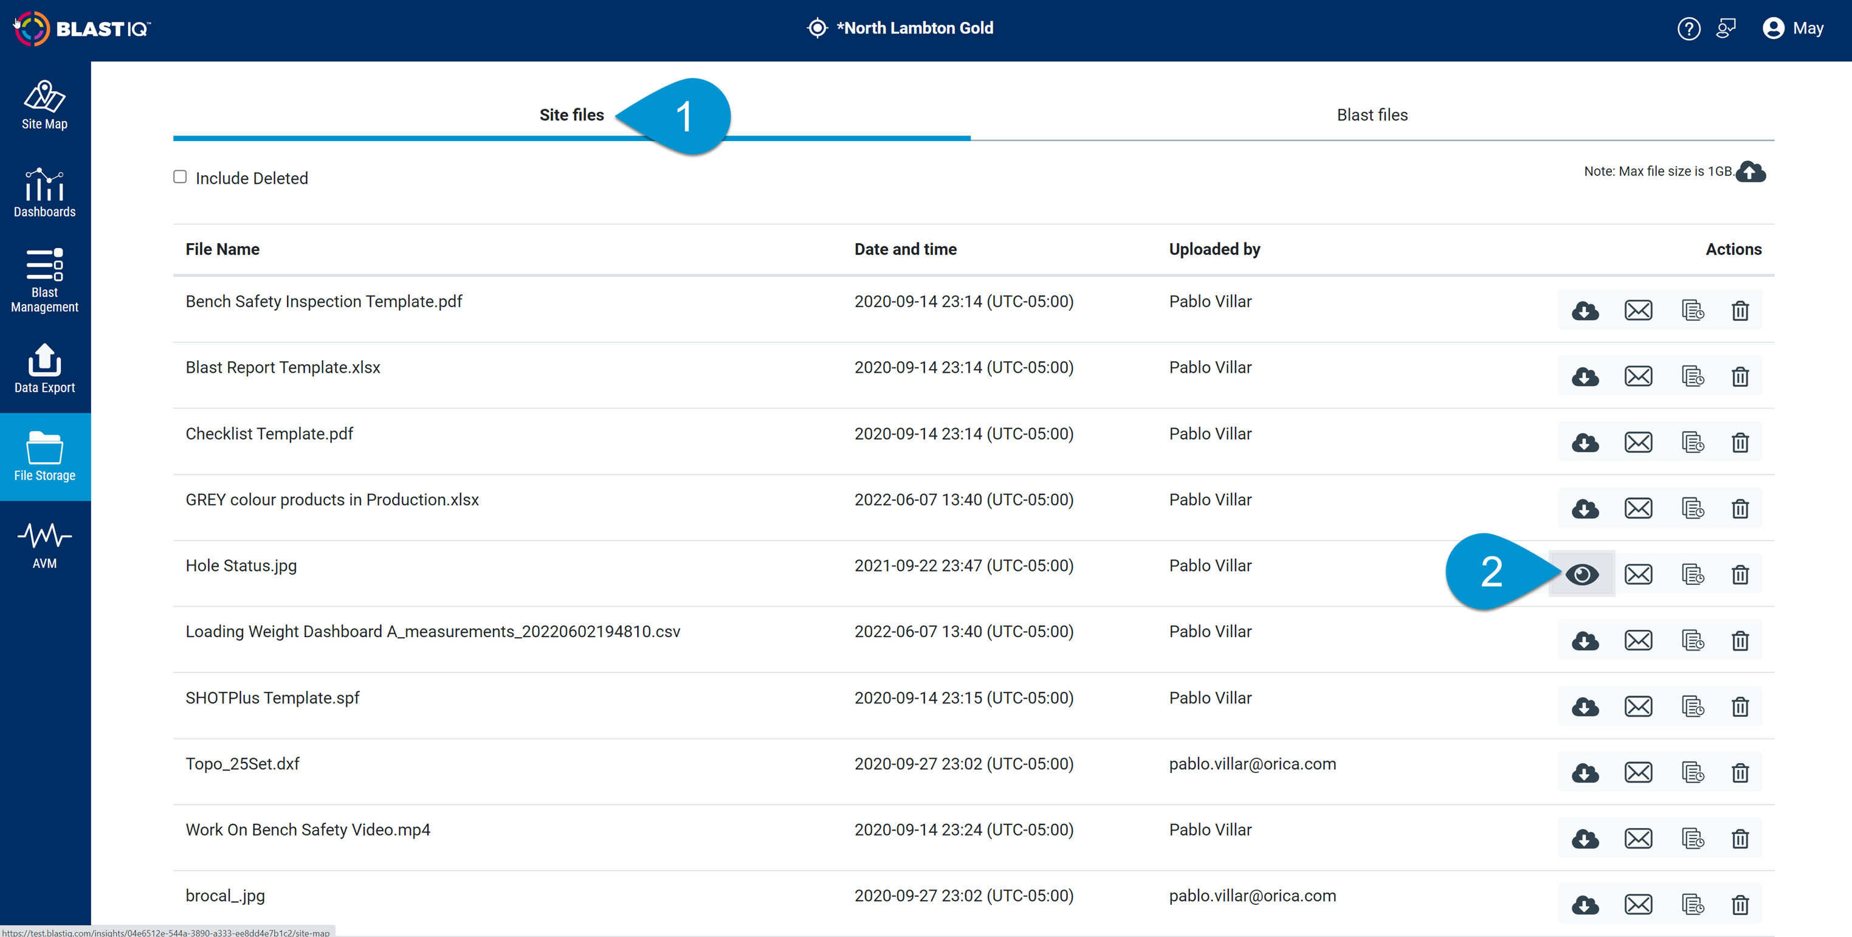Email Bench Safety Inspection Template.pdf

[1638, 311]
